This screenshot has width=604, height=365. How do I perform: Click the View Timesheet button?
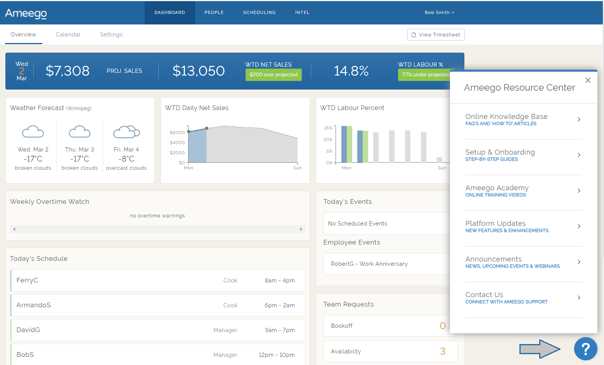436,34
